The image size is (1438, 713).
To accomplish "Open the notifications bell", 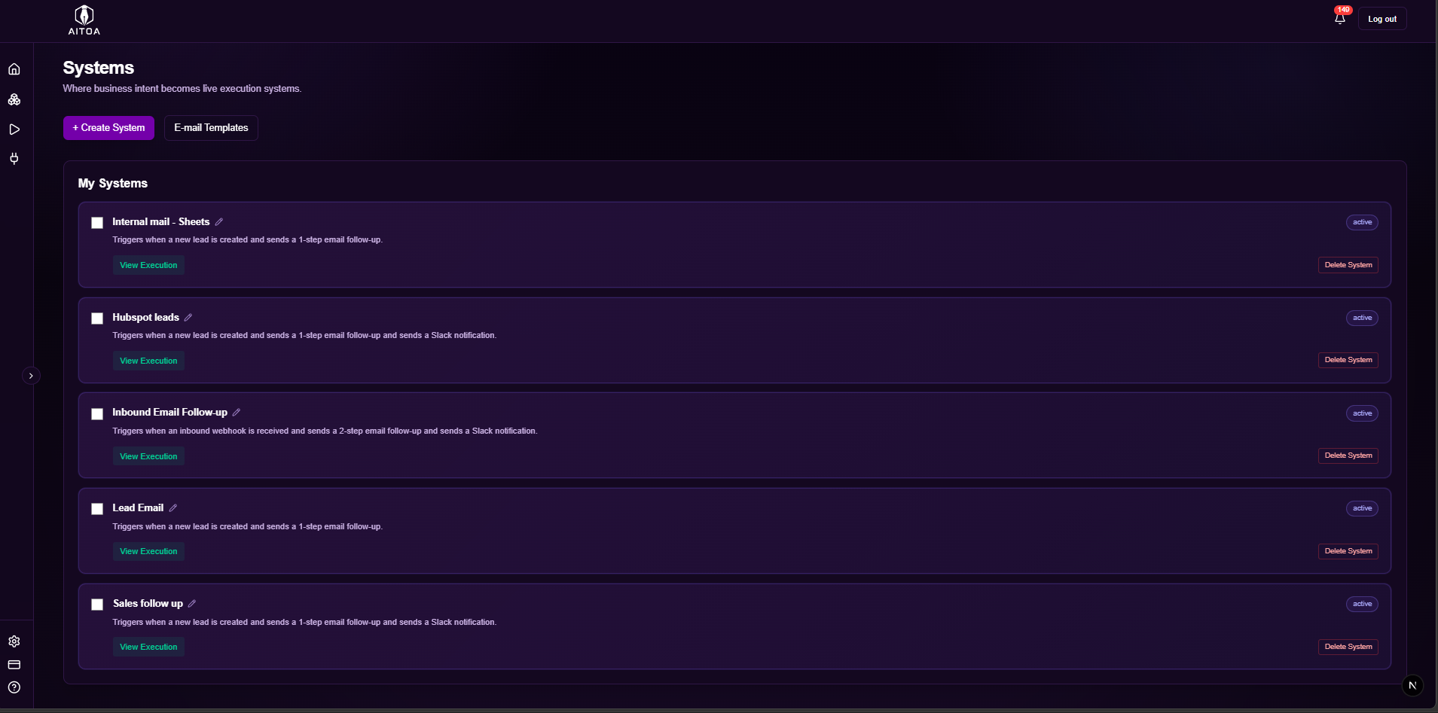I will coord(1340,19).
